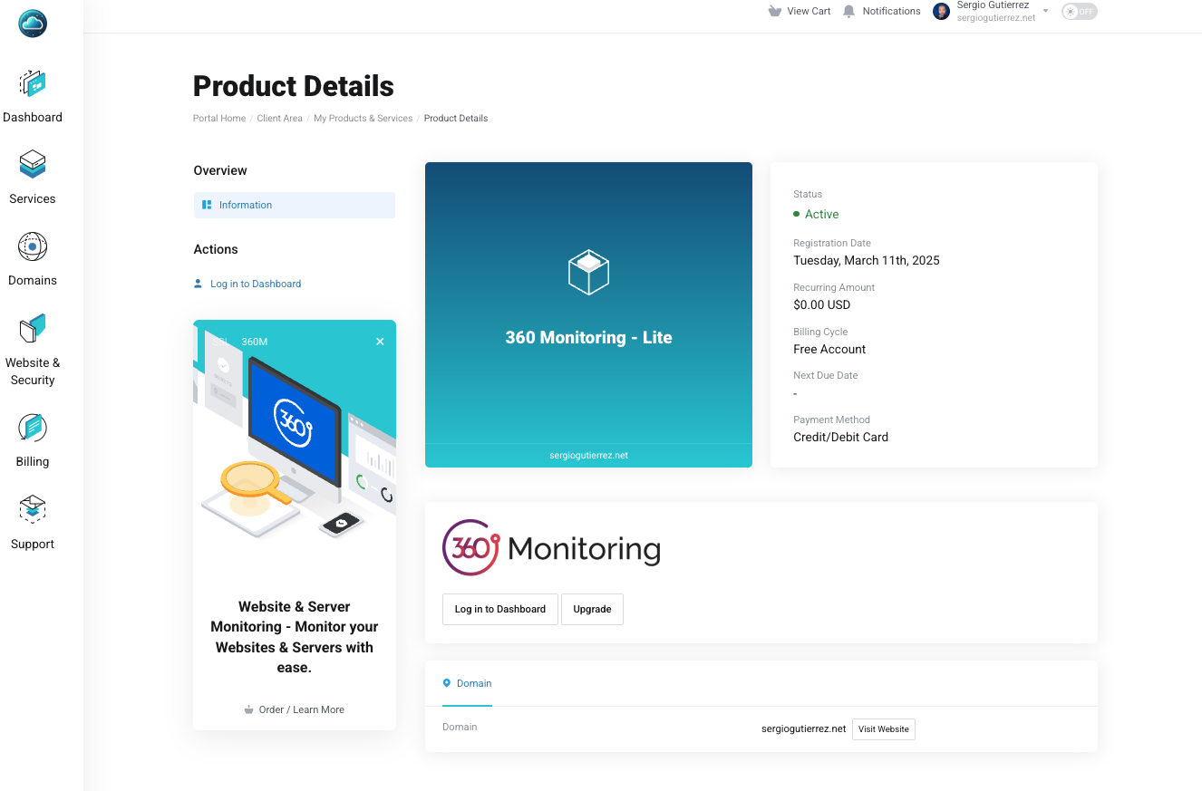
Task: Click the Information grid icon in Overview
Action: click(x=207, y=205)
